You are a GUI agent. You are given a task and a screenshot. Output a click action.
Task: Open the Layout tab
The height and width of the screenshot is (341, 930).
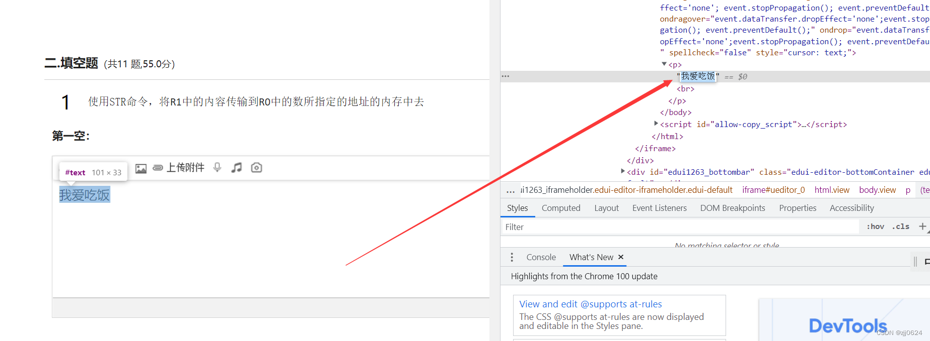tap(606, 208)
